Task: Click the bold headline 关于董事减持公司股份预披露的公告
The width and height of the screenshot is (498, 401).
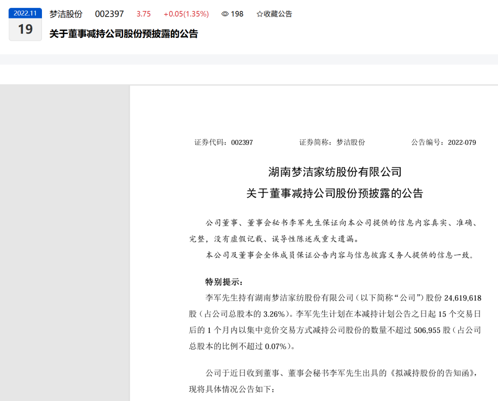Action: 124,34
